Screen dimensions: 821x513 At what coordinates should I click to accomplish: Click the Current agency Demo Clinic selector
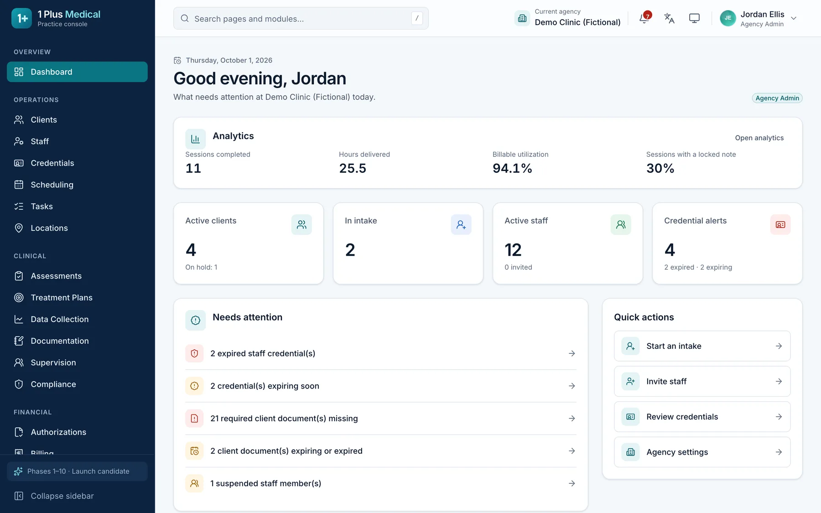click(x=568, y=18)
